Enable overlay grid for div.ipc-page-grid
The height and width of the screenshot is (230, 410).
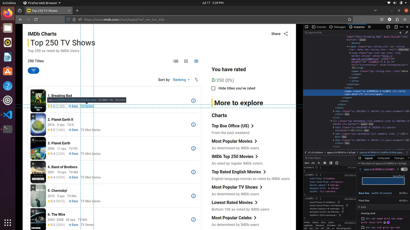pyautogui.click(x=363, y=219)
